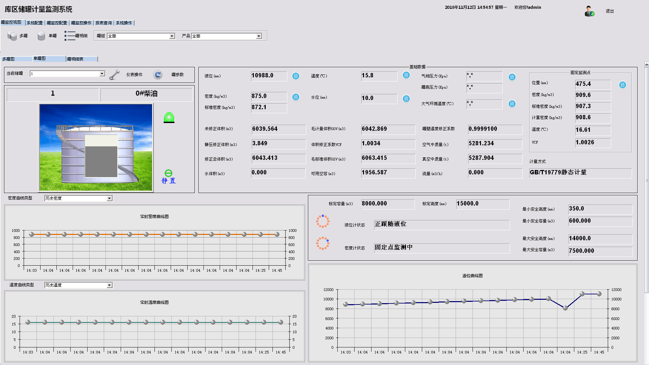Click the 真空中质量 value 5287.904
Image resolution: width=649 pixels, height=365 pixels.
(x=495, y=158)
